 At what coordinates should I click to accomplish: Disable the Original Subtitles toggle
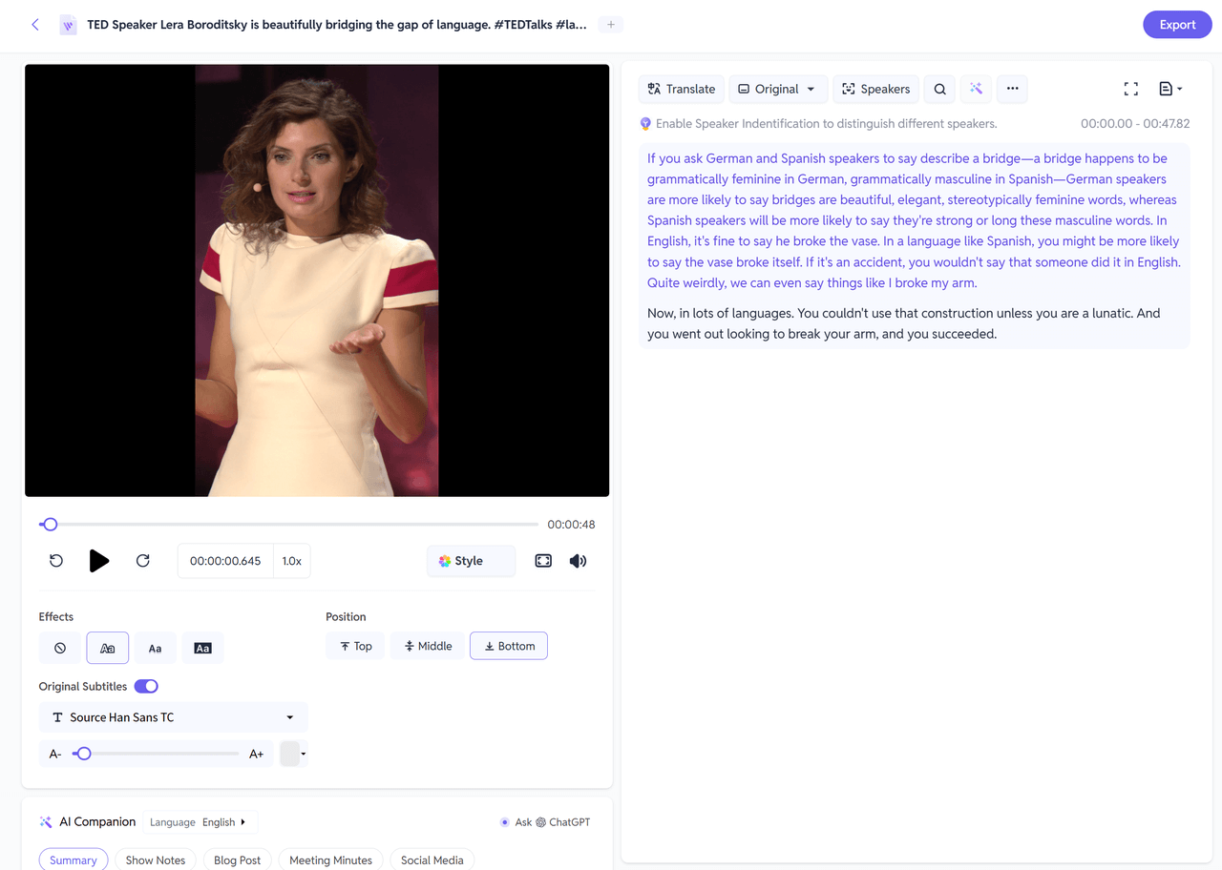tap(146, 686)
